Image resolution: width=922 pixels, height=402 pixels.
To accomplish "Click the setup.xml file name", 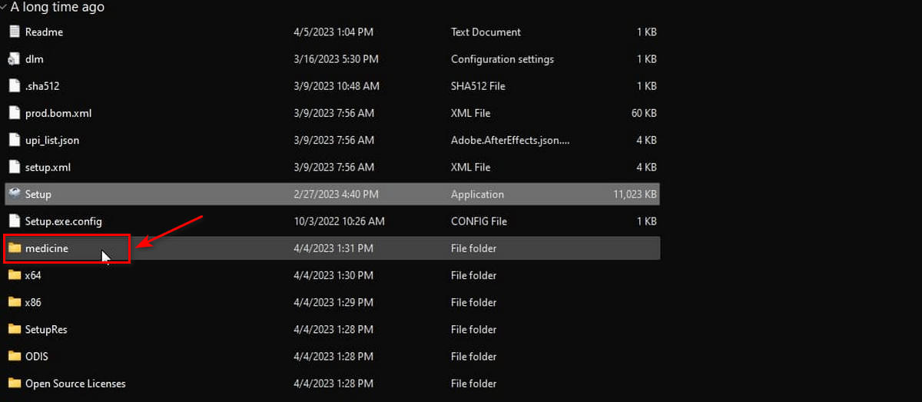I will [x=48, y=167].
